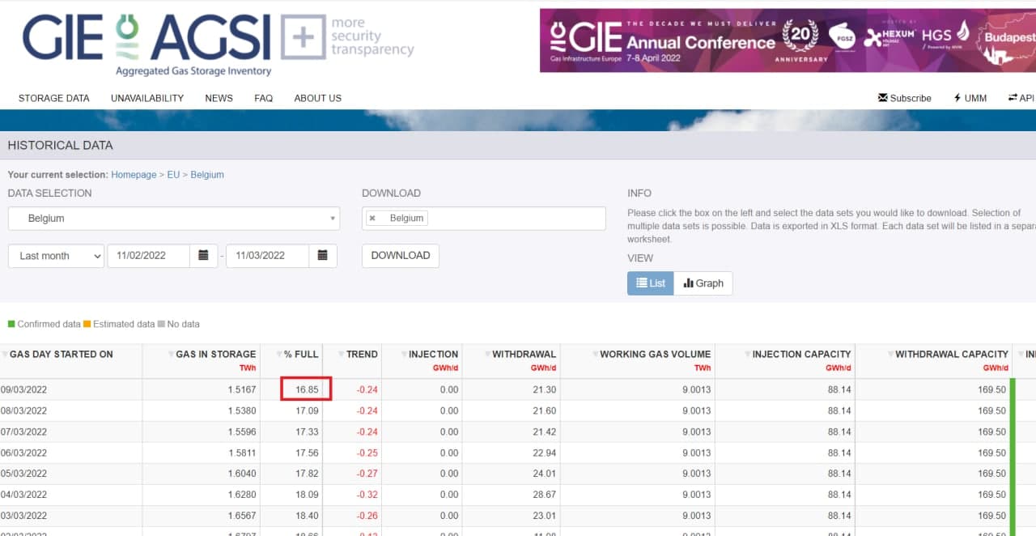Open the API link

pyautogui.click(x=1021, y=98)
